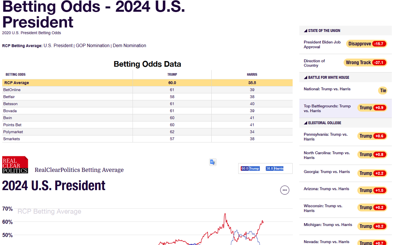Select the BetOnline row label

click(x=12, y=90)
